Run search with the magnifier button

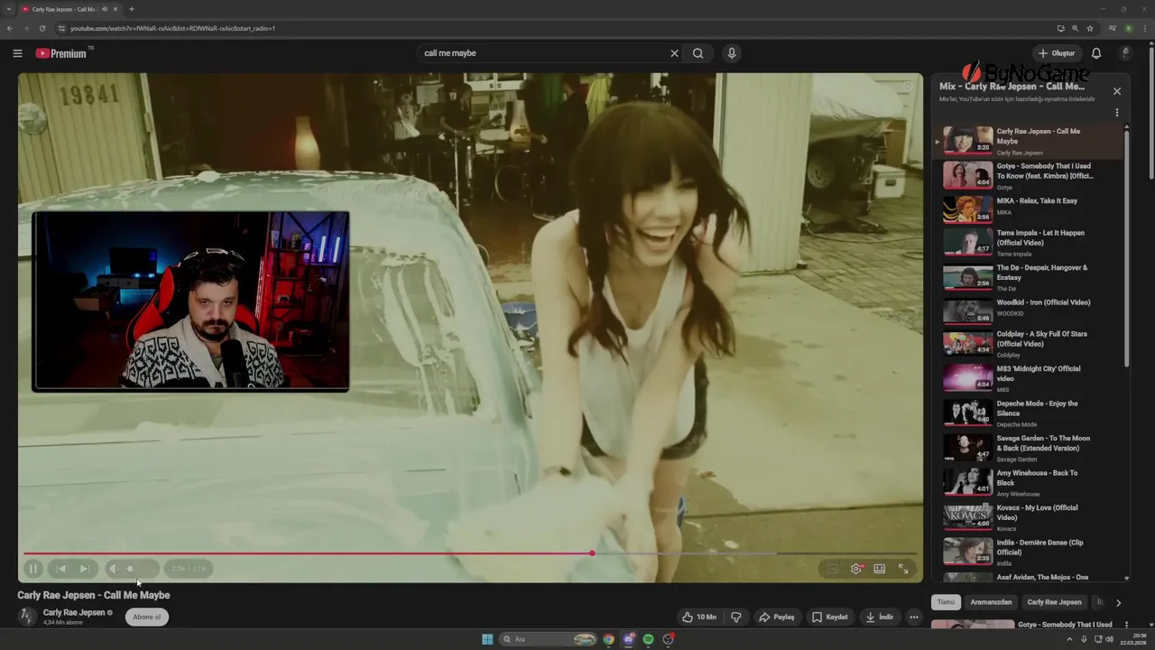[698, 53]
